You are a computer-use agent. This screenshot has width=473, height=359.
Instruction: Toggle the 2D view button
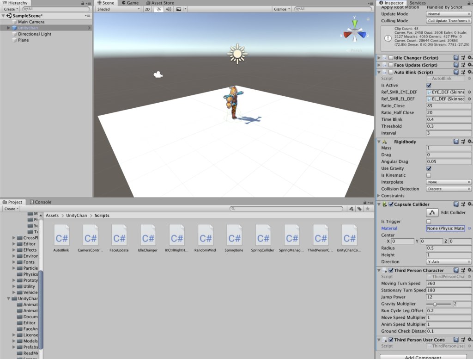tap(147, 9)
